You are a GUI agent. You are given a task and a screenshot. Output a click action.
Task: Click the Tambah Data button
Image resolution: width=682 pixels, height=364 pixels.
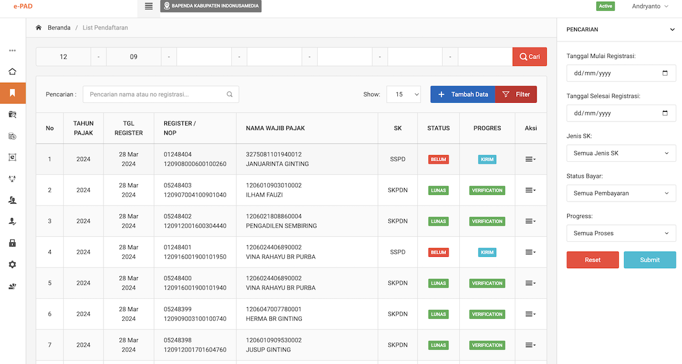point(463,94)
